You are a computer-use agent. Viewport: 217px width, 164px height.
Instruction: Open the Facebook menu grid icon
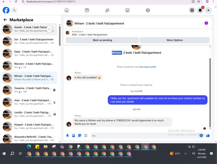pyautogui.click(x=192, y=10)
